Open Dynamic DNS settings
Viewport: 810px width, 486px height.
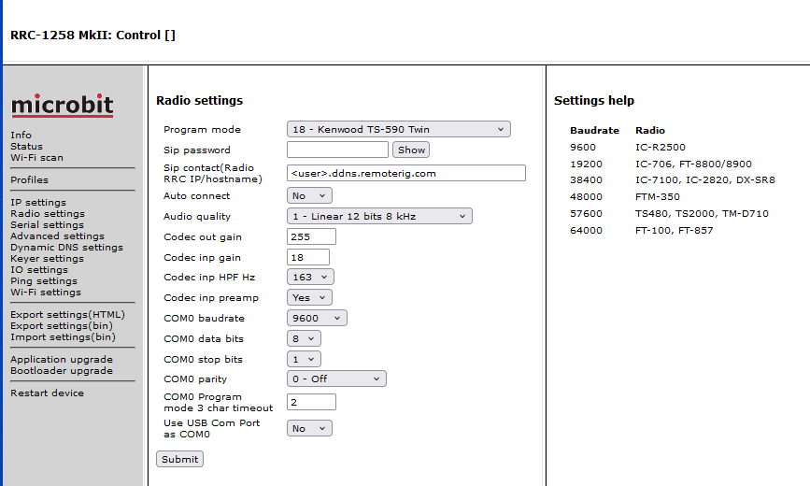(66, 248)
